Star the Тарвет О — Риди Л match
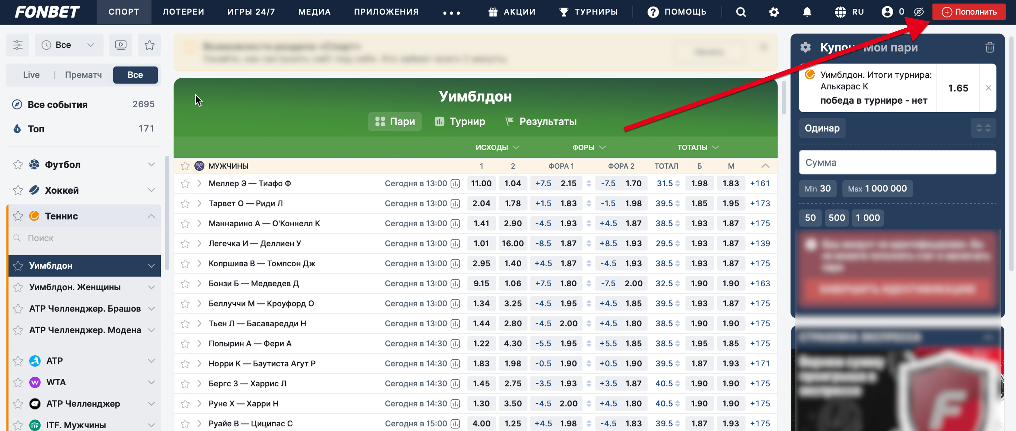This screenshot has width=1016, height=431. tap(185, 204)
